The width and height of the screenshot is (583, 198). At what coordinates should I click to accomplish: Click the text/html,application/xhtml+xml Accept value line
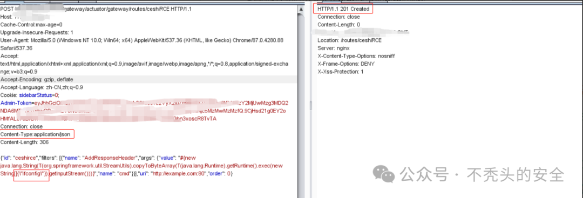(x=144, y=64)
